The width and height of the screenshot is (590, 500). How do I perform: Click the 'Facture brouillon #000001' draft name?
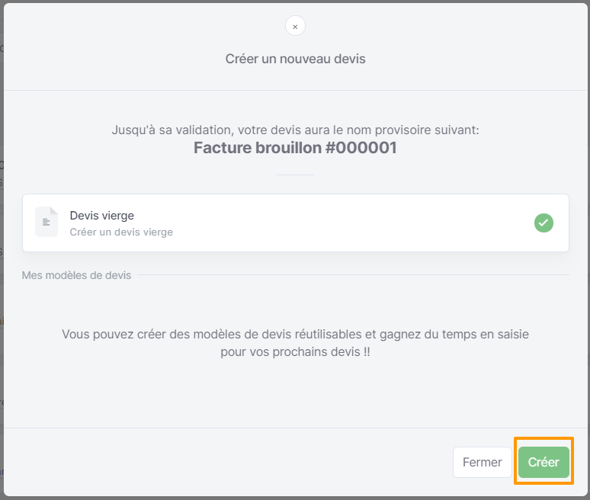pos(295,148)
